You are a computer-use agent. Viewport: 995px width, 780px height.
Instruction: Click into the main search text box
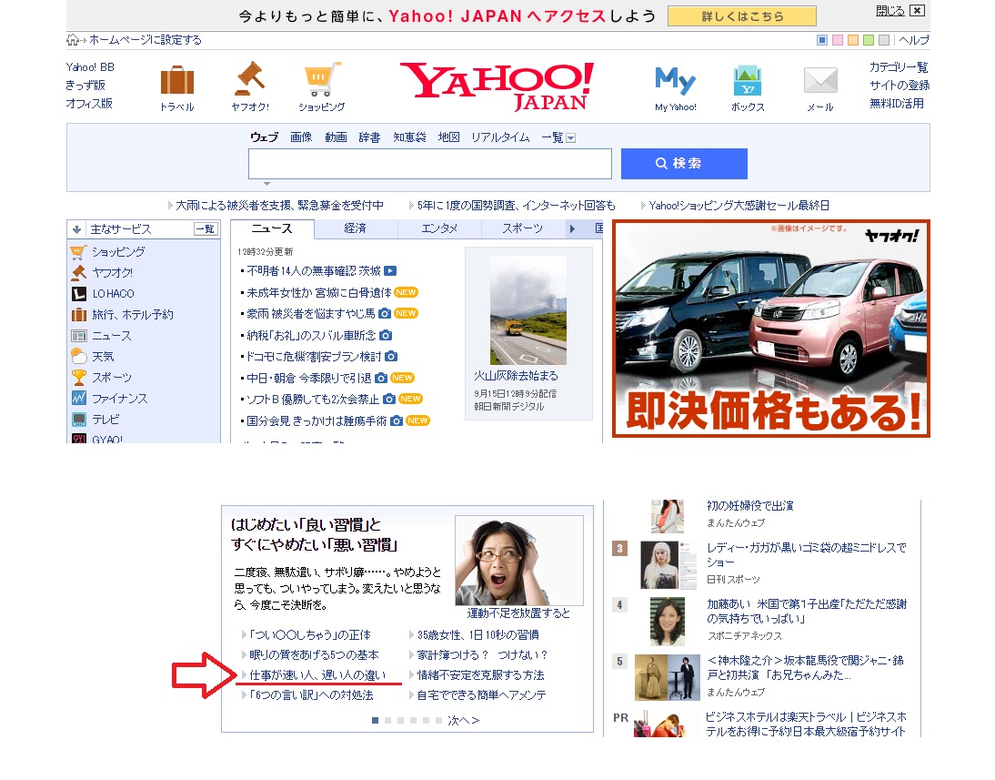click(429, 164)
